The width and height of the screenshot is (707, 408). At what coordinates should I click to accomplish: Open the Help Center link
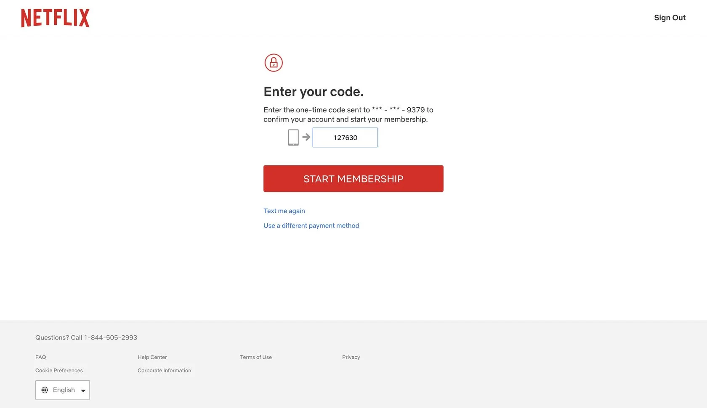point(152,357)
